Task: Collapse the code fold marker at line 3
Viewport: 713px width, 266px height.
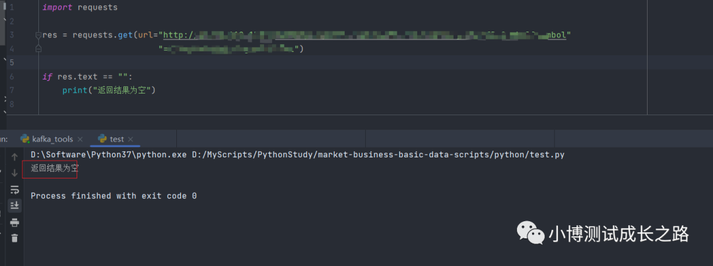Action: pos(38,36)
